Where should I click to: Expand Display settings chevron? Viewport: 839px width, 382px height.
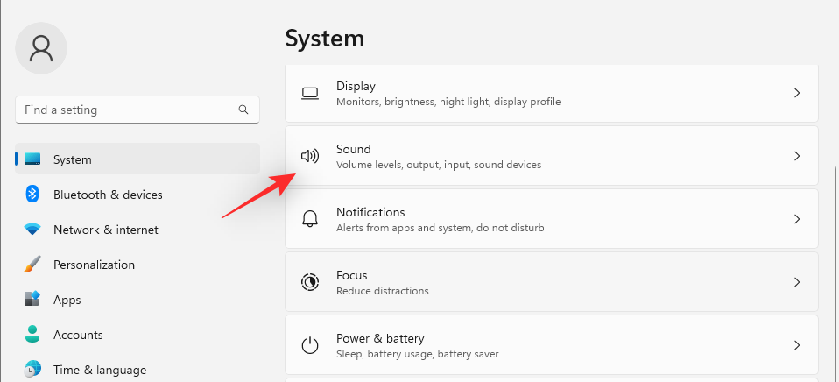[x=797, y=93]
